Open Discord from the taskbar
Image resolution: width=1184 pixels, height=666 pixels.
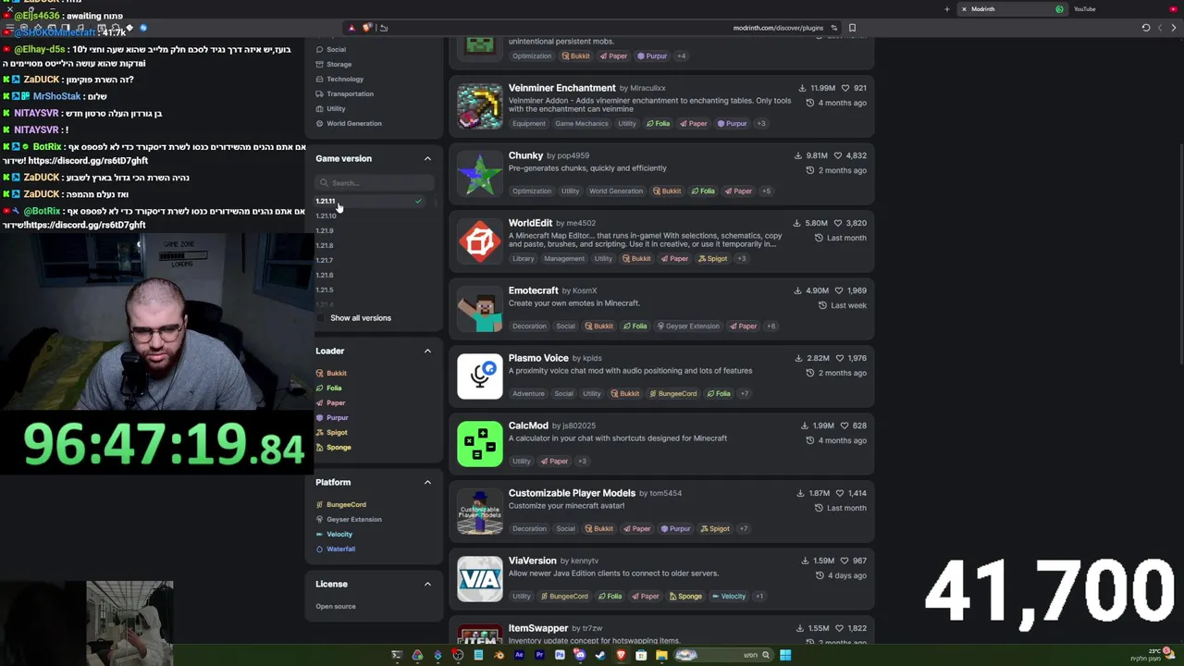580,655
